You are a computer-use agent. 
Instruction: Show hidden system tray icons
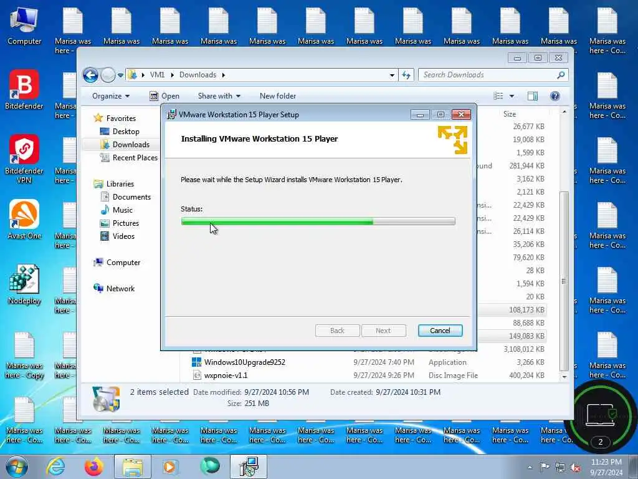pyautogui.click(x=530, y=467)
